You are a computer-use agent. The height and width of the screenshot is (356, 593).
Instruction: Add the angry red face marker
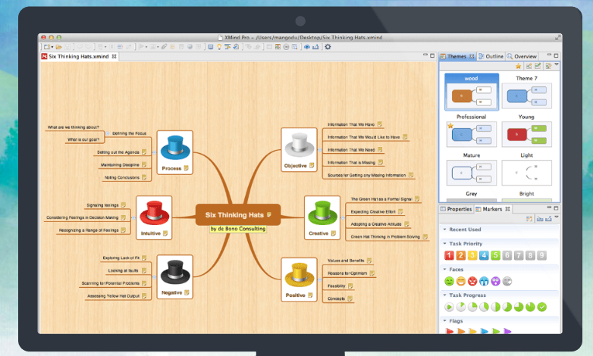pyautogui.click(x=472, y=281)
